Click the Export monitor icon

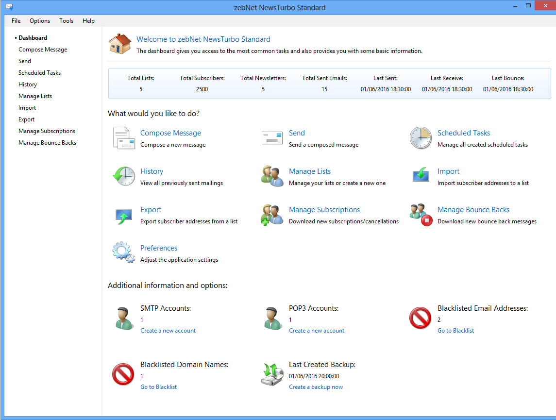(123, 215)
